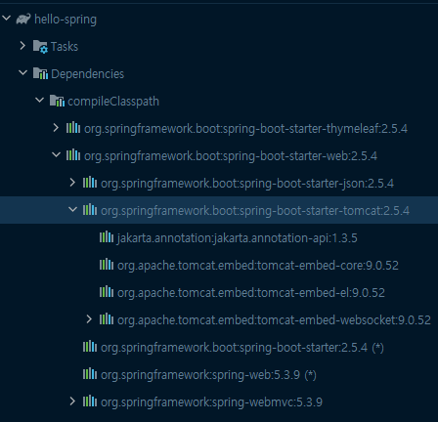The height and width of the screenshot is (422, 438).
Task: Click library icon of spring-web:5.3.9 (*)
Action: tap(90, 374)
